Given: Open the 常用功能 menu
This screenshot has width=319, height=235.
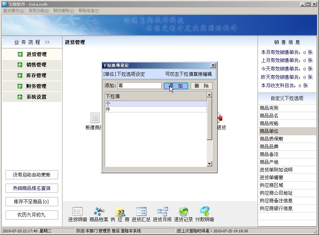Looking at the screenshot, I should click(x=39, y=11).
